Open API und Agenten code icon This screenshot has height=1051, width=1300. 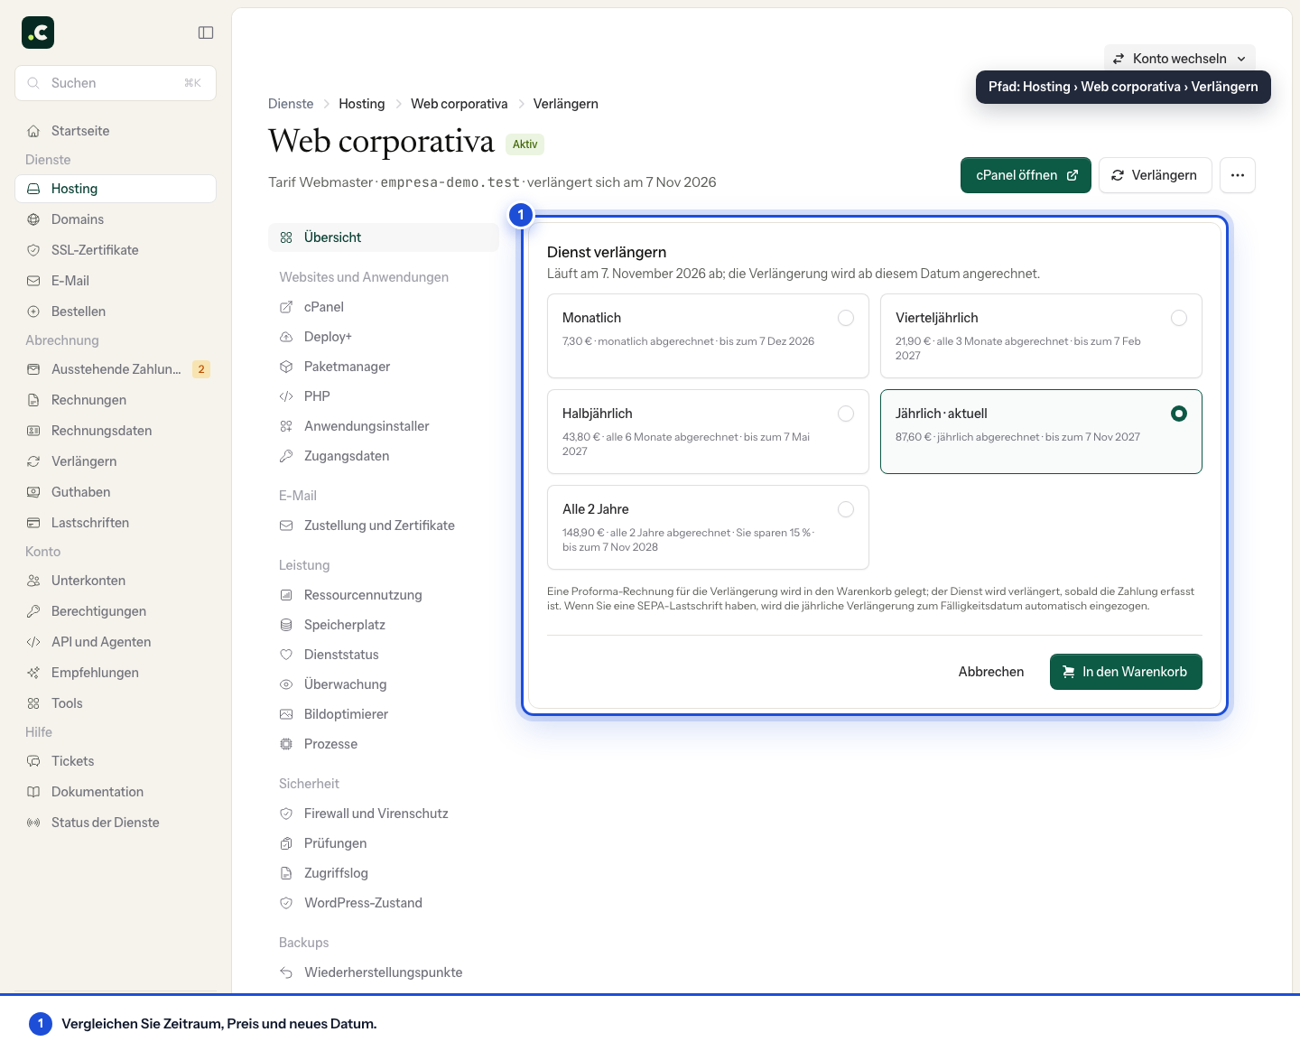click(x=33, y=642)
